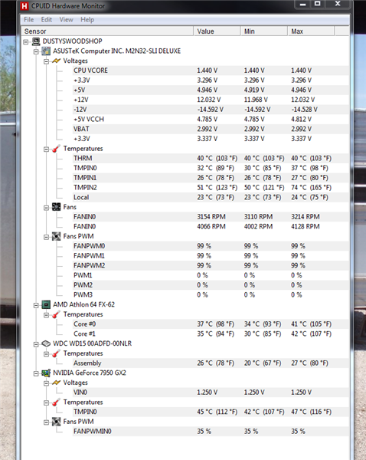The height and width of the screenshot is (460, 366).
Task: Open the Help menu
Action: pyautogui.click(x=87, y=20)
